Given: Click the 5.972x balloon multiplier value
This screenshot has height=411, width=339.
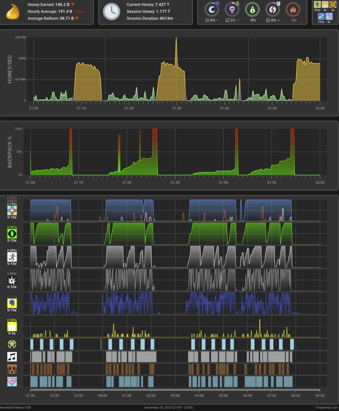Looking at the screenshot, I should pyautogui.click(x=12, y=297).
